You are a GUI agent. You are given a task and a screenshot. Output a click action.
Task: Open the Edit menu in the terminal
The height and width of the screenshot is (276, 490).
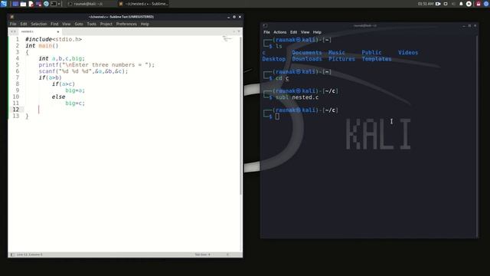(x=293, y=32)
